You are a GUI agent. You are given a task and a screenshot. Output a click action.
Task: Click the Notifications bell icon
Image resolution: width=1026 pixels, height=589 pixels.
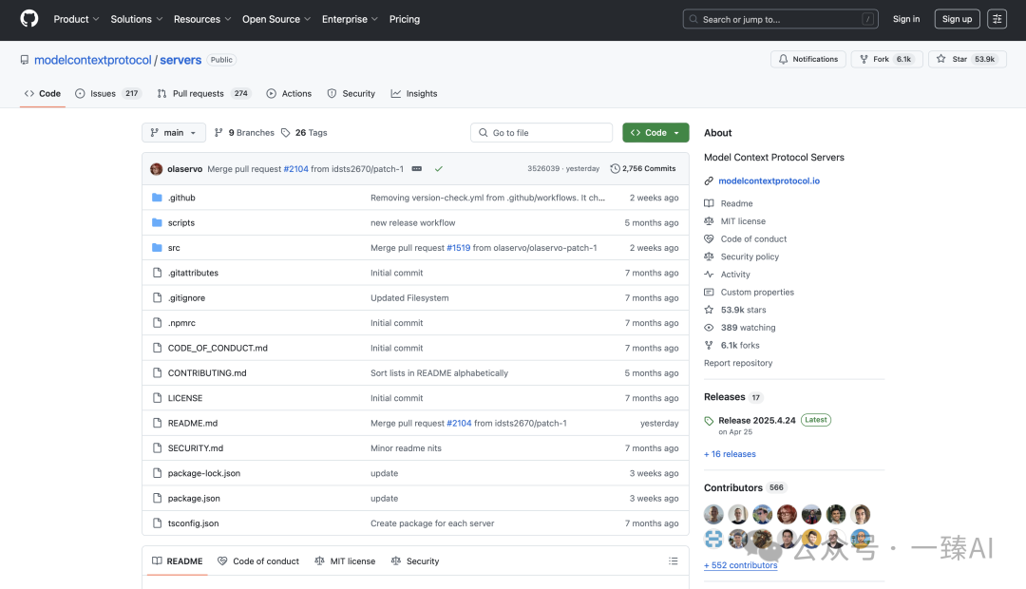pos(783,59)
